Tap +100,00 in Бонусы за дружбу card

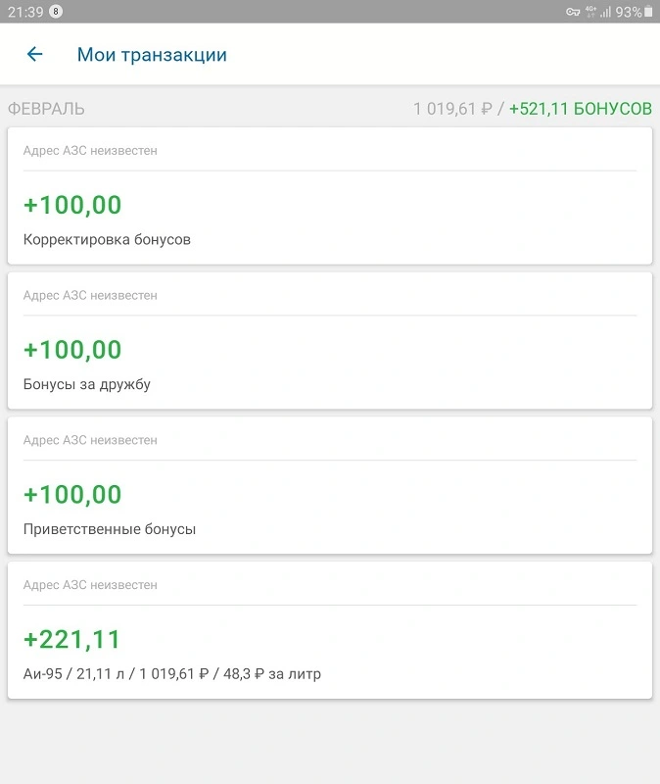[x=72, y=350]
